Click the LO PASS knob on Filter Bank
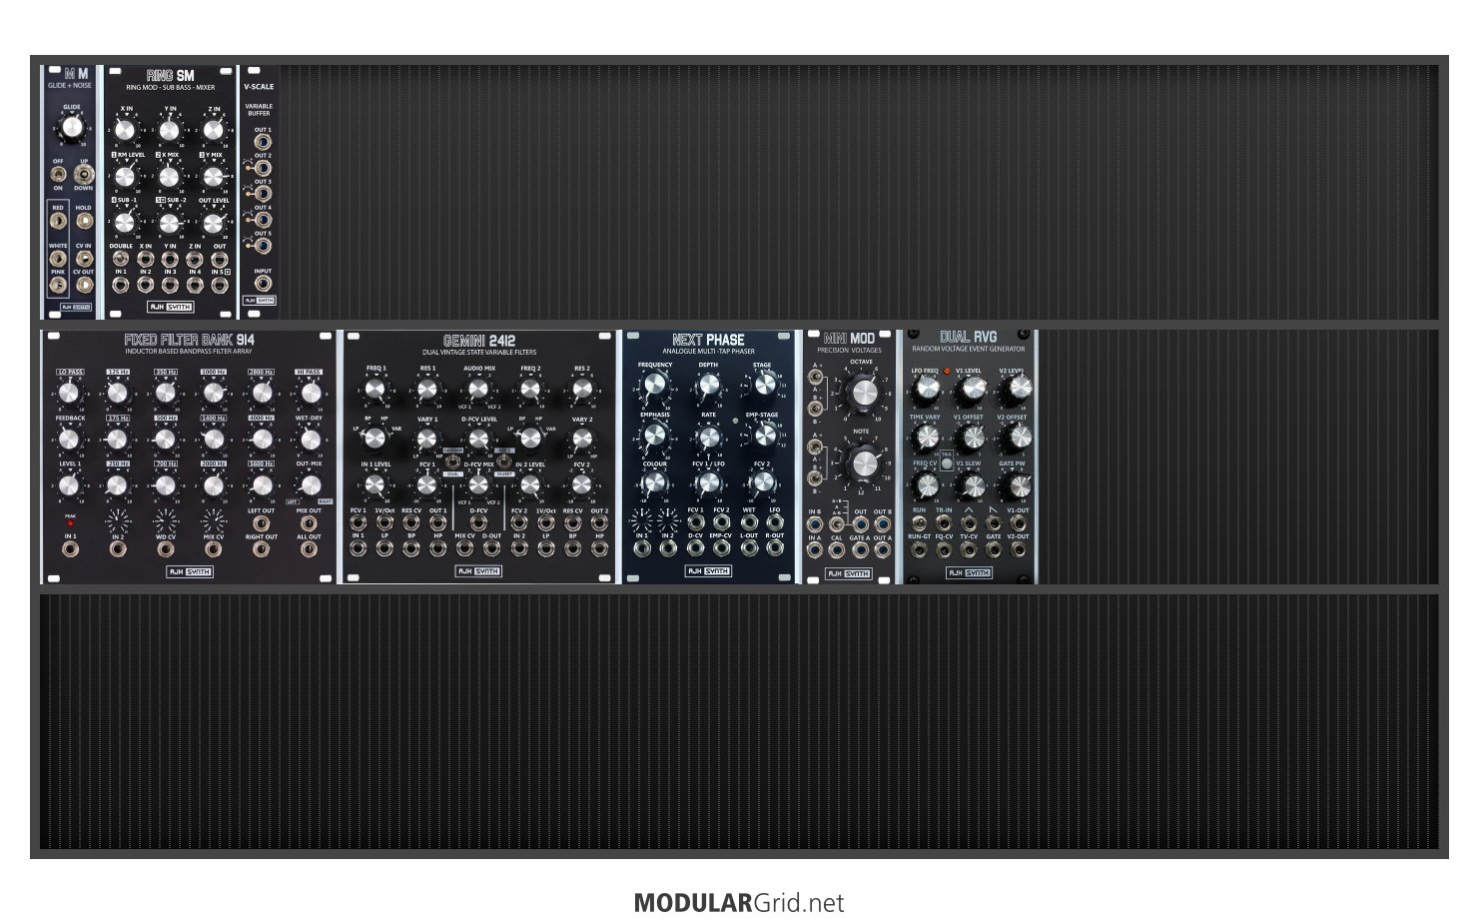1479x924 pixels. tap(69, 393)
